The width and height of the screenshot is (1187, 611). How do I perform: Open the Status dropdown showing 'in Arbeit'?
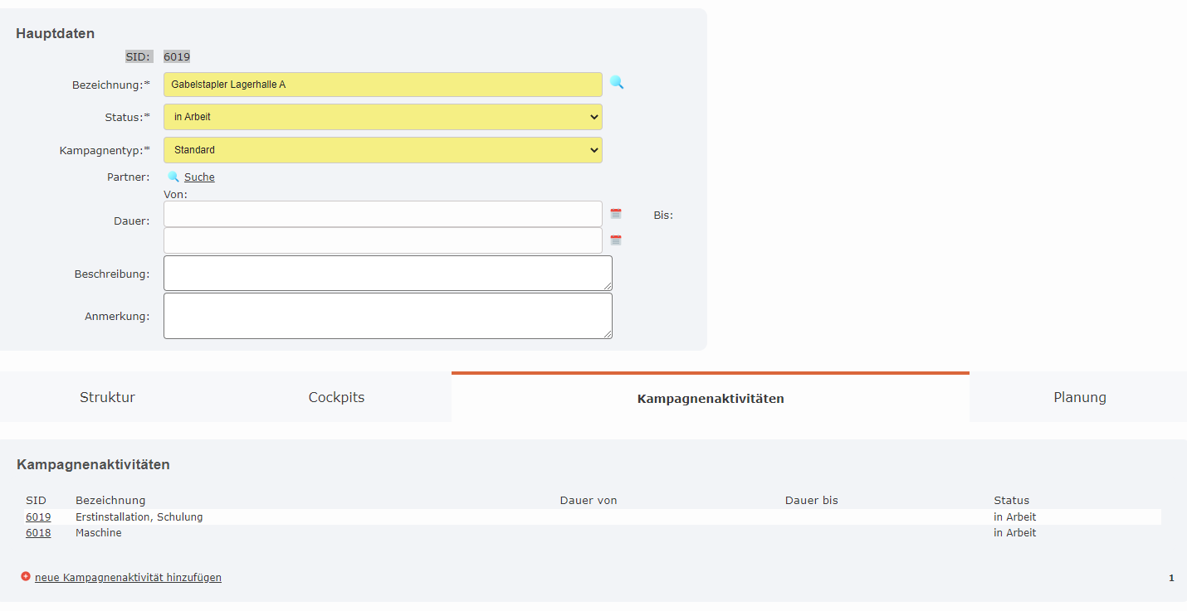382,116
